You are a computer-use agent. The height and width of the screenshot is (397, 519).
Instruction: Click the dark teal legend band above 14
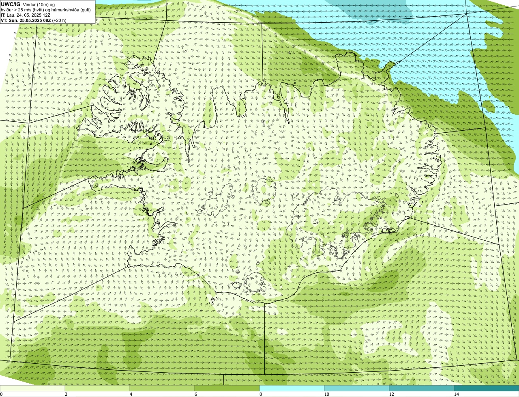coord(487,388)
